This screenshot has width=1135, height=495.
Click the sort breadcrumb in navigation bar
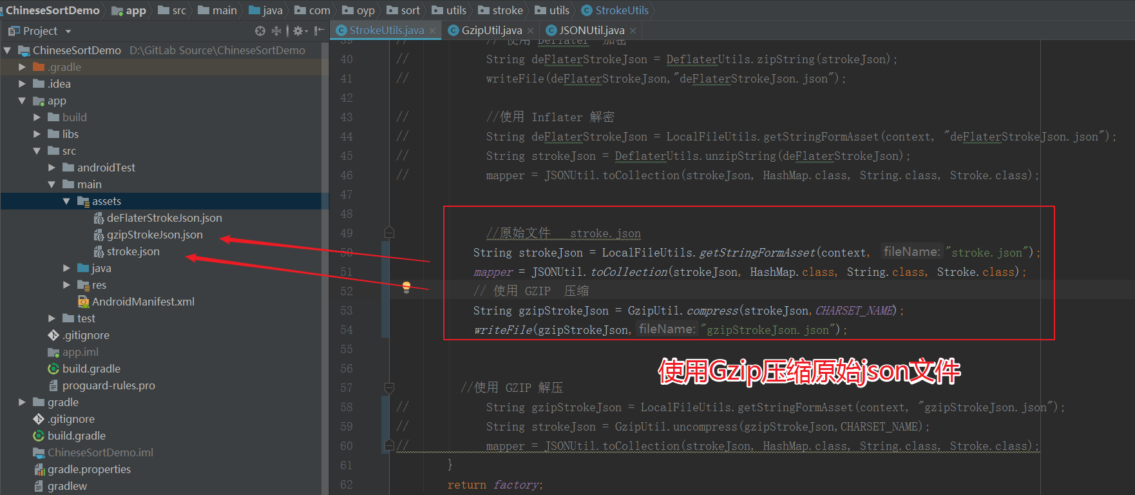(x=403, y=10)
